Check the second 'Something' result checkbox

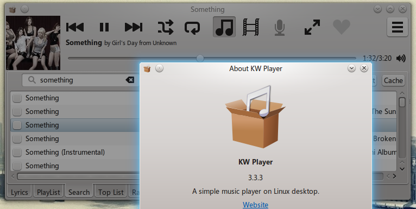coord(17,111)
